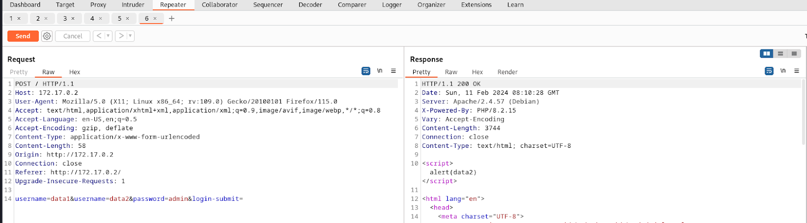Switch Response view to Pretty
This screenshot has height=223, width=807.
coord(422,72)
